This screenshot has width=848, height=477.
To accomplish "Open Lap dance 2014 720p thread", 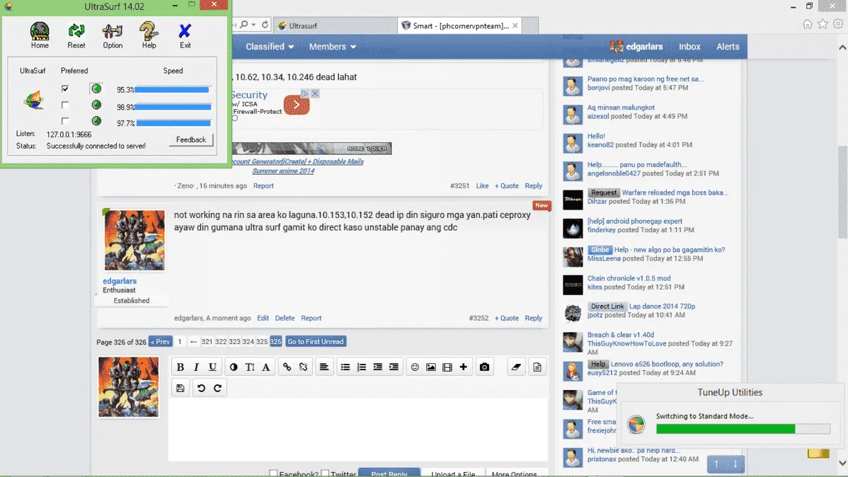I will 662,306.
